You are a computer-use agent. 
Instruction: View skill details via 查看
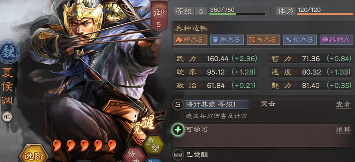[x=343, y=105]
